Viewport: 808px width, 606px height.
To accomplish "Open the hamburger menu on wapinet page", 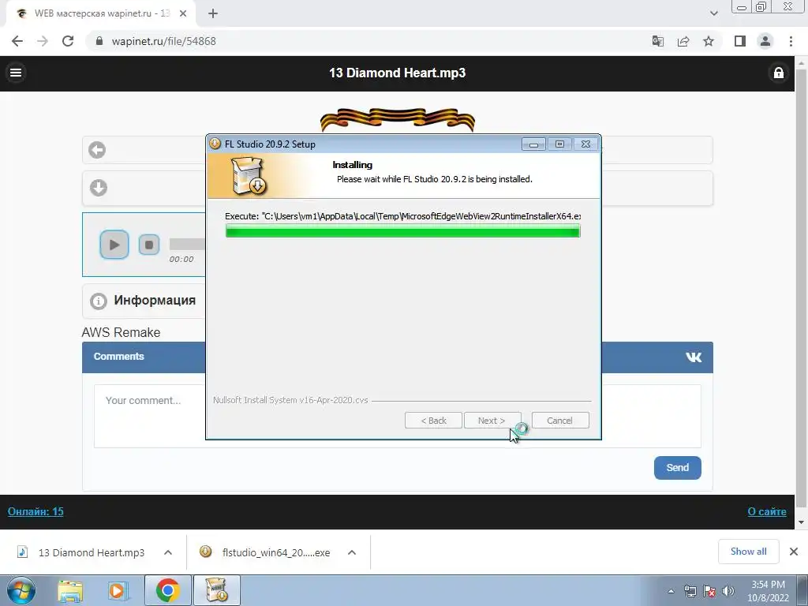I will (16, 73).
